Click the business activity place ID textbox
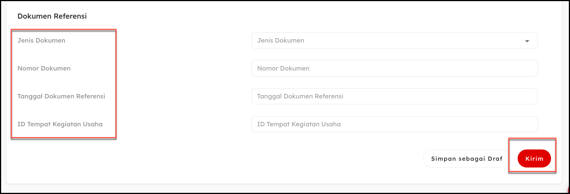The width and height of the screenshot is (570, 194). [x=394, y=124]
